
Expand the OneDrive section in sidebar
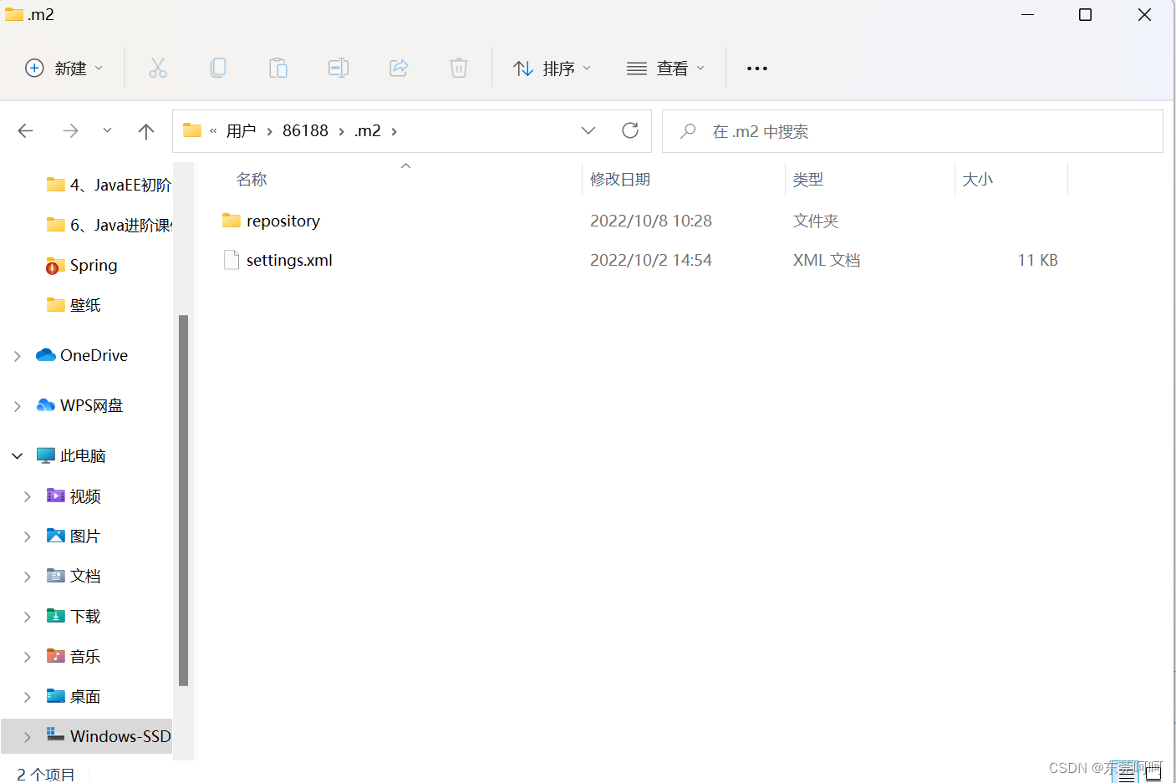(x=17, y=354)
